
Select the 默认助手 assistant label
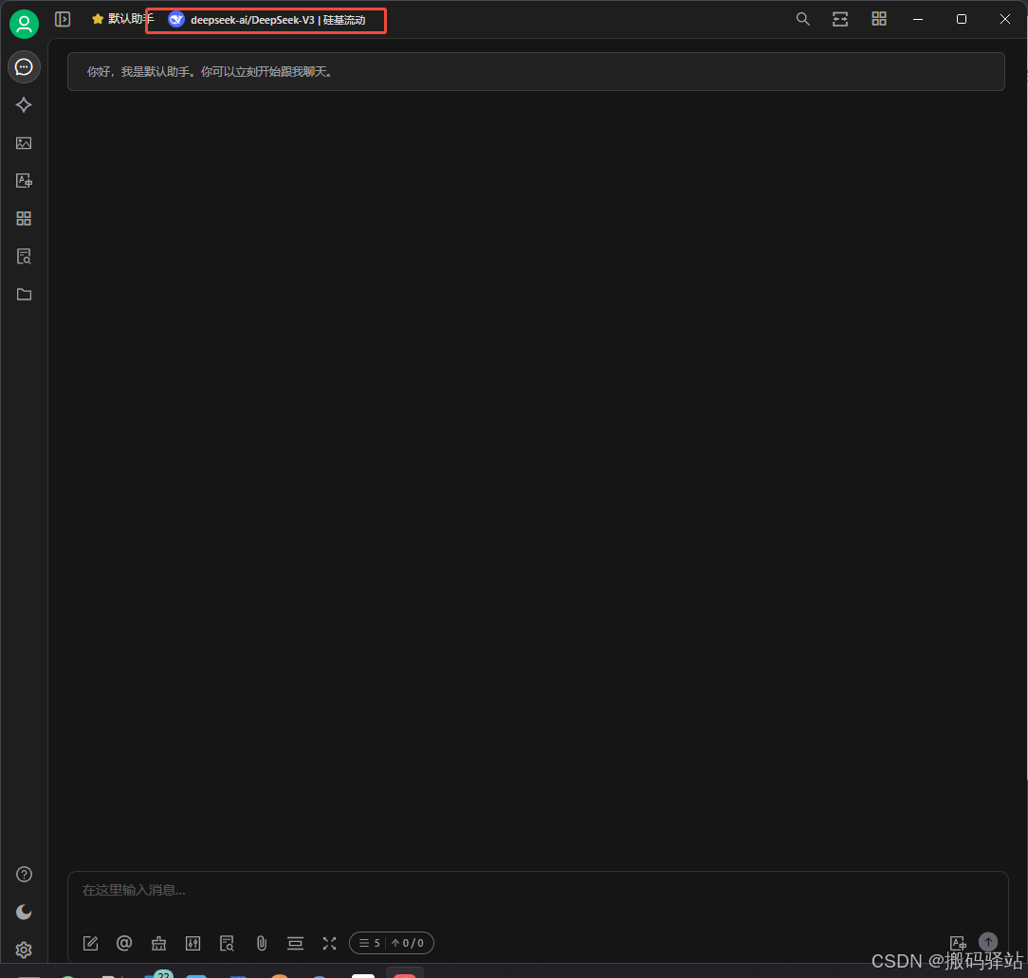click(x=123, y=19)
